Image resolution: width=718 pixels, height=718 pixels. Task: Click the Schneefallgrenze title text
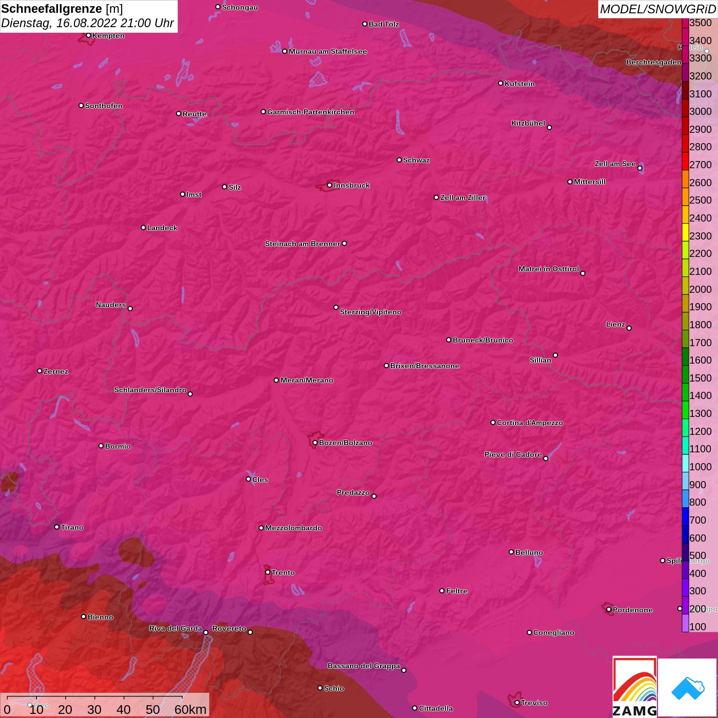[51, 9]
